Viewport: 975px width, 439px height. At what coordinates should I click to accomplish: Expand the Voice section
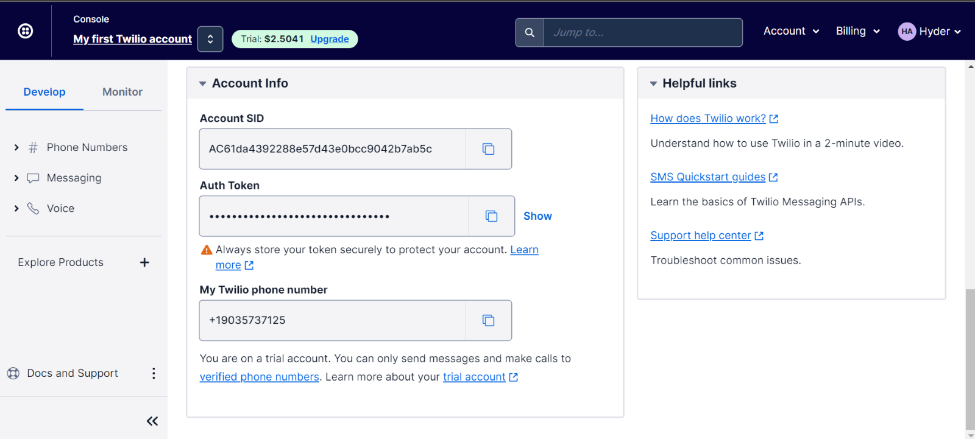coord(16,208)
